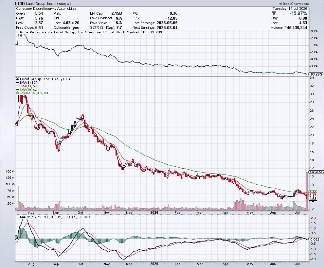The width and height of the screenshot is (324, 267).
Task: Click the EMA(13) 5.66 legend entry
Action: [x=27, y=86]
